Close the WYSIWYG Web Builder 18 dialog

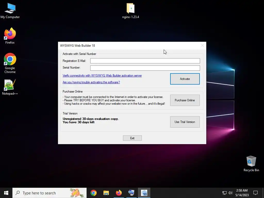click(202, 45)
